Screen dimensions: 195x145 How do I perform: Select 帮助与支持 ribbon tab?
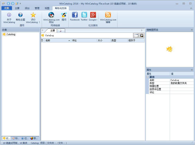coord(61,8)
